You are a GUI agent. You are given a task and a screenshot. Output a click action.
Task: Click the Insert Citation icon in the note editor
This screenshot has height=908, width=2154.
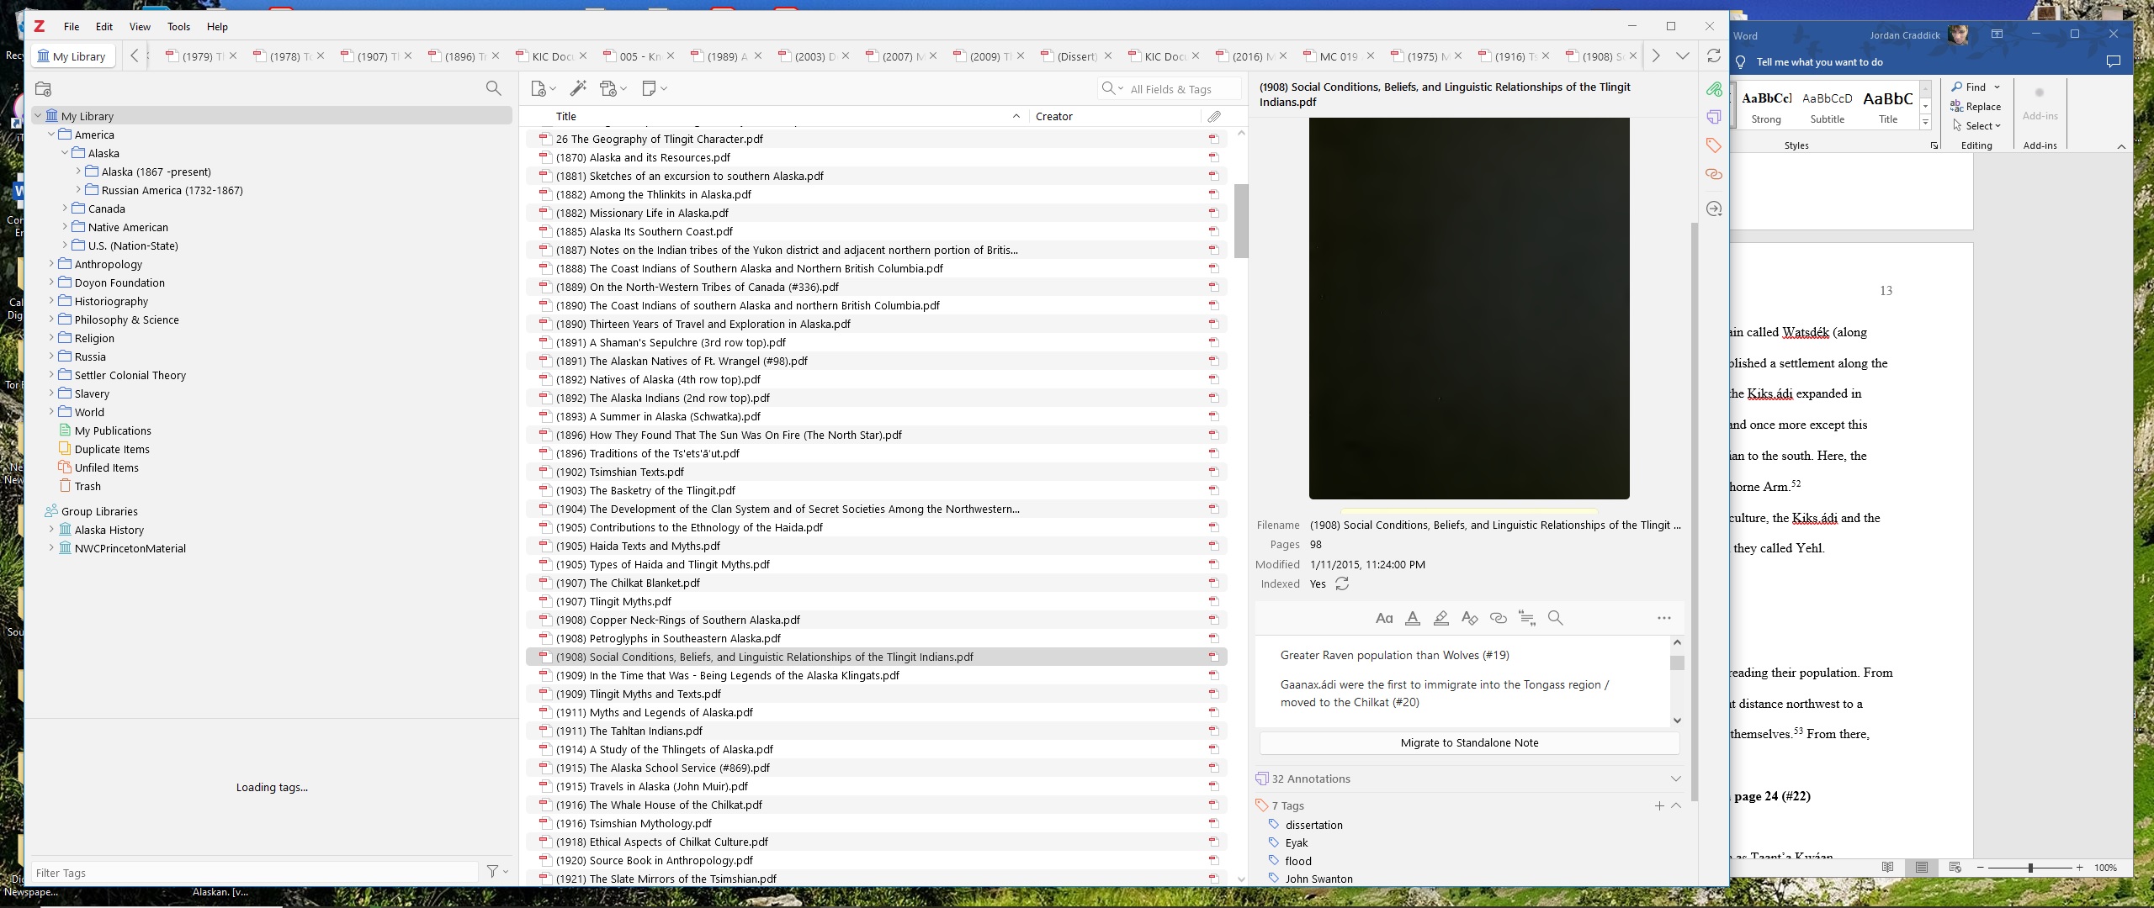point(1527,618)
